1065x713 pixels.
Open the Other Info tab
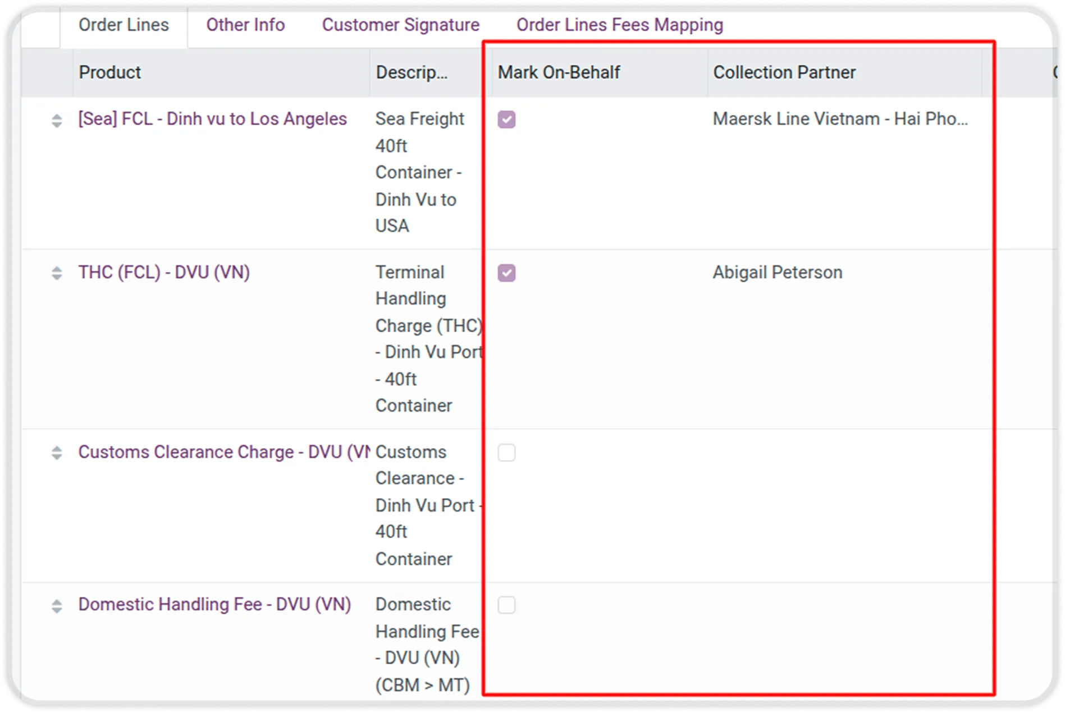(245, 25)
